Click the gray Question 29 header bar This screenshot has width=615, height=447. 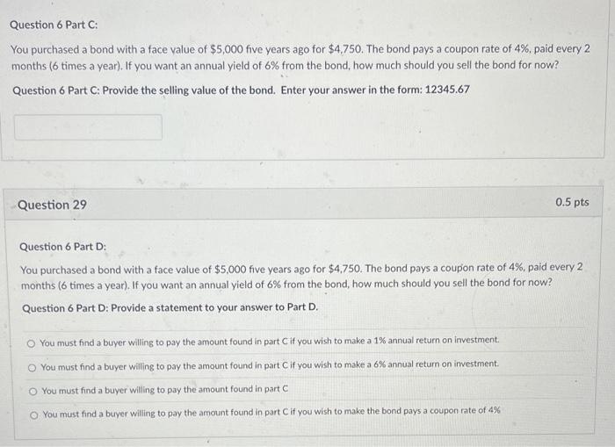(x=303, y=204)
